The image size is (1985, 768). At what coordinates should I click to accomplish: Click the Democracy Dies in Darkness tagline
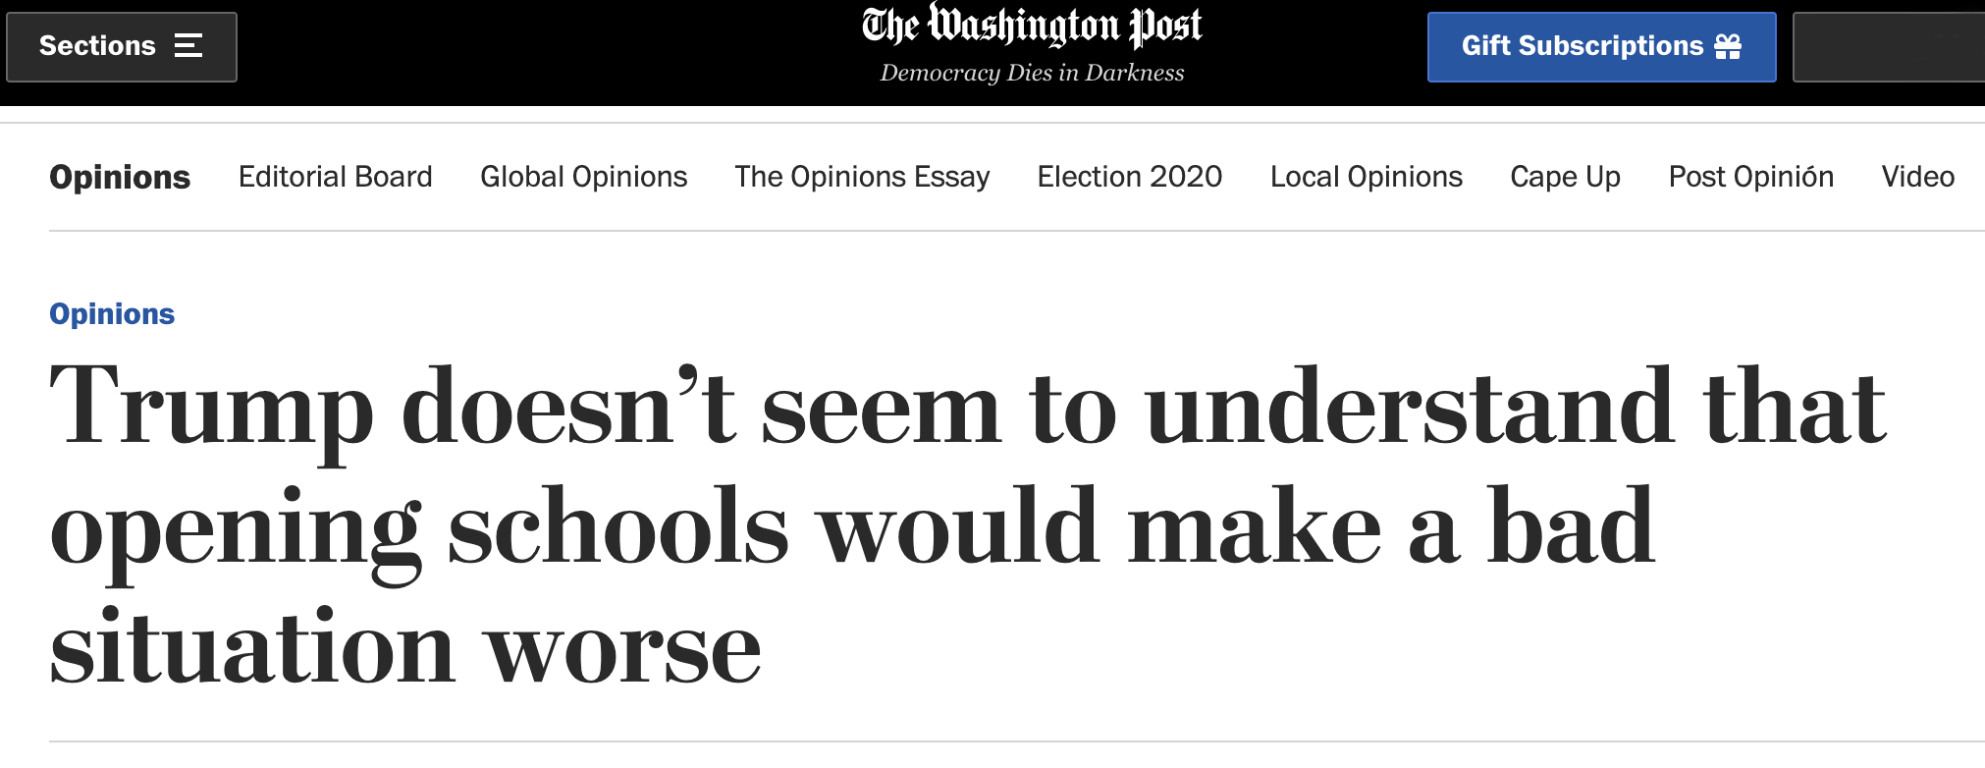click(x=1032, y=73)
